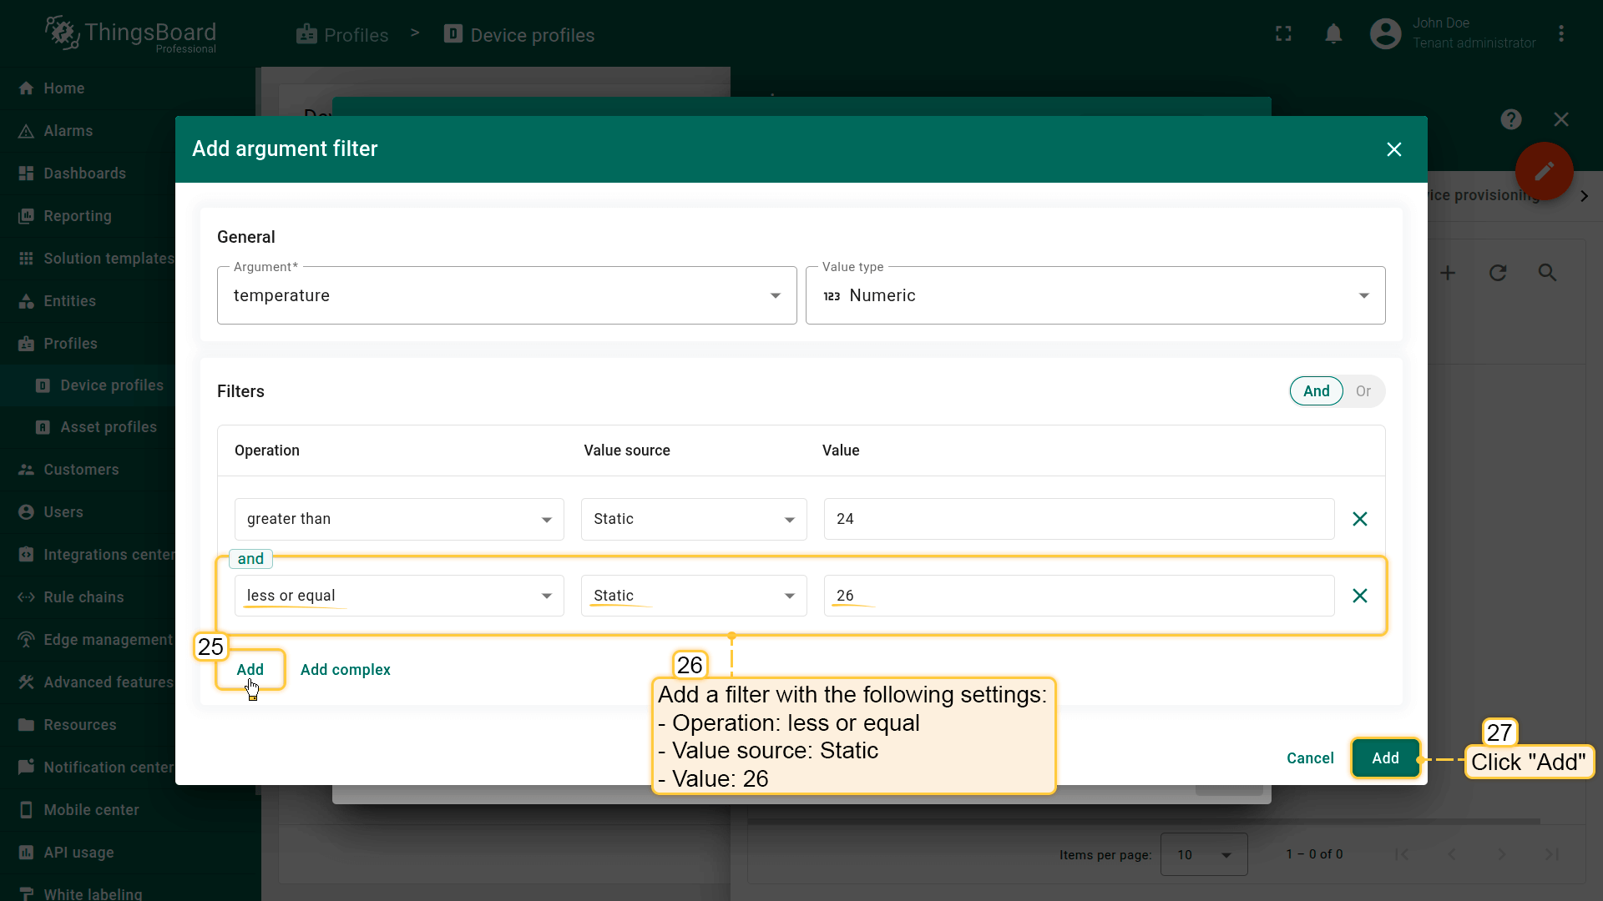
Task: Go to Asset profiles in sidebar
Action: pos(108,427)
